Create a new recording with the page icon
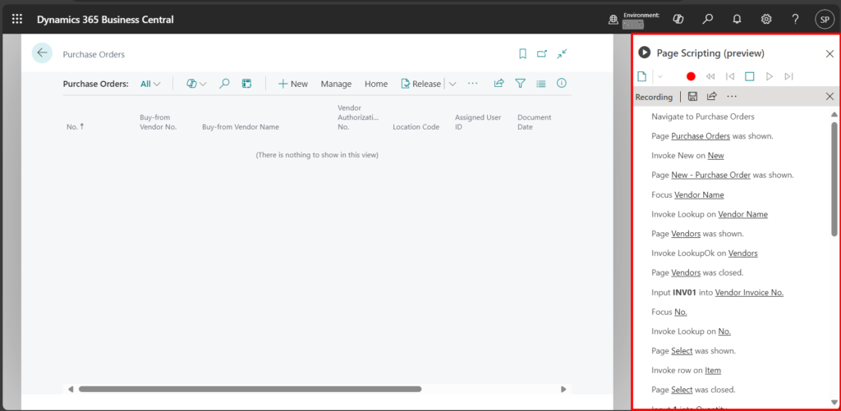Screen dimensions: 841x411 [x=641, y=76]
